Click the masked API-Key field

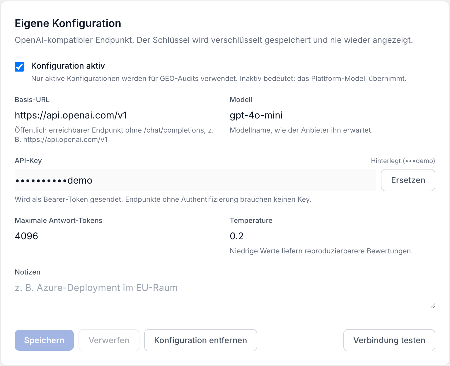pos(195,180)
